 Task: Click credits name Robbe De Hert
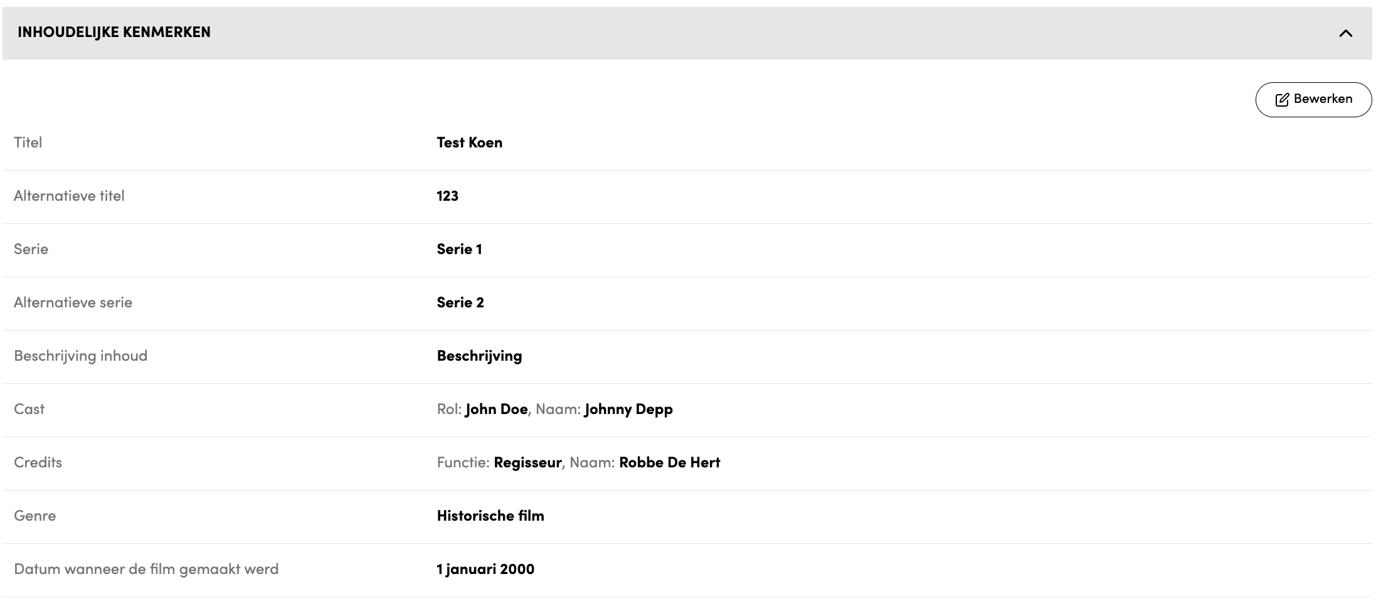(669, 462)
